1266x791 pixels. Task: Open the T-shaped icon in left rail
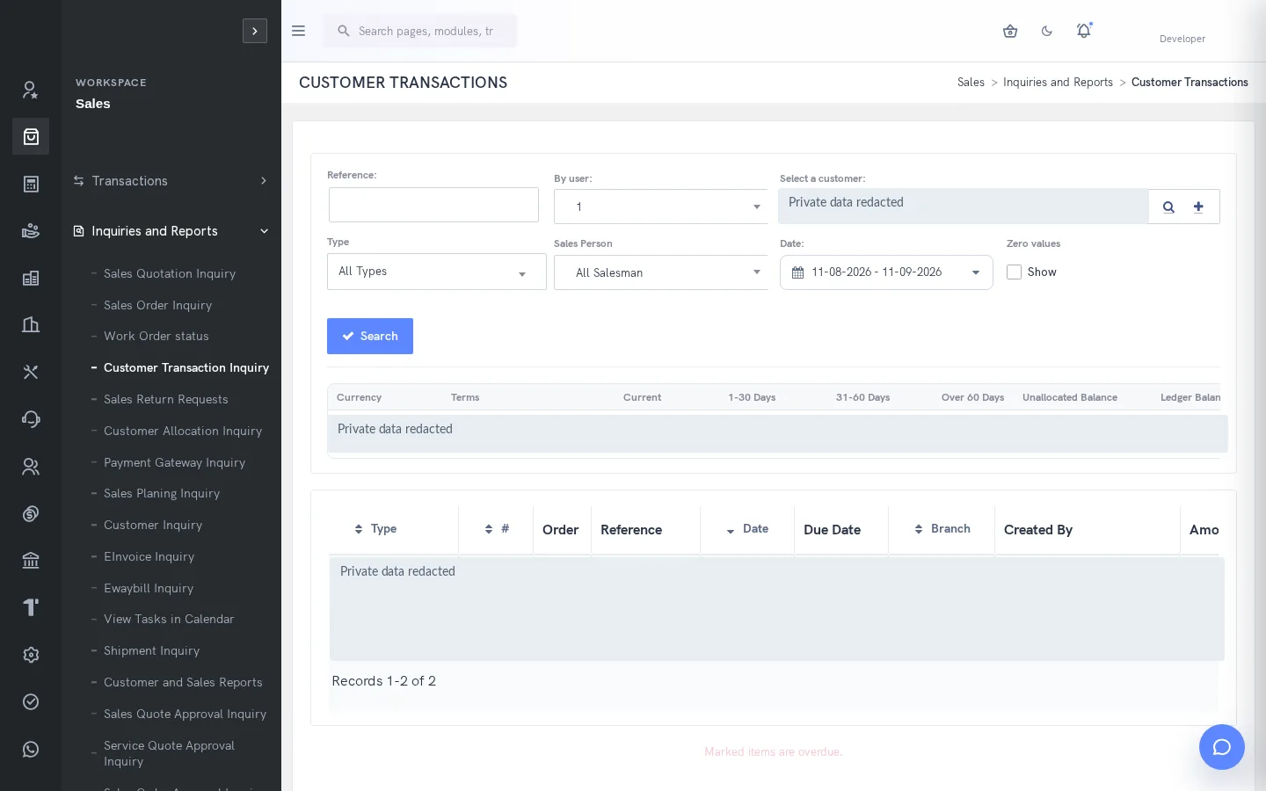point(31,607)
